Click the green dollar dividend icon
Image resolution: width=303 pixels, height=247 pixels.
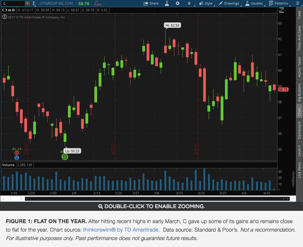point(65,157)
